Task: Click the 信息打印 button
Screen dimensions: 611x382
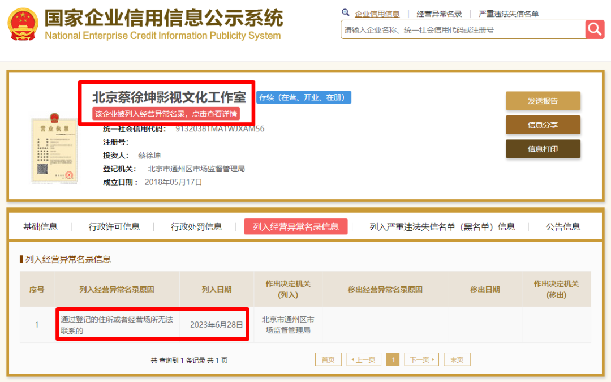Action: click(543, 149)
